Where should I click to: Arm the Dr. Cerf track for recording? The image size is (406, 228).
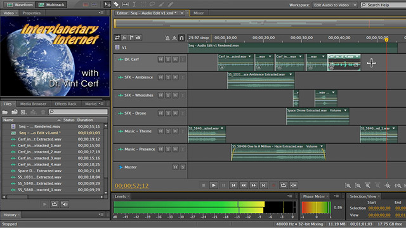(x=175, y=59)
